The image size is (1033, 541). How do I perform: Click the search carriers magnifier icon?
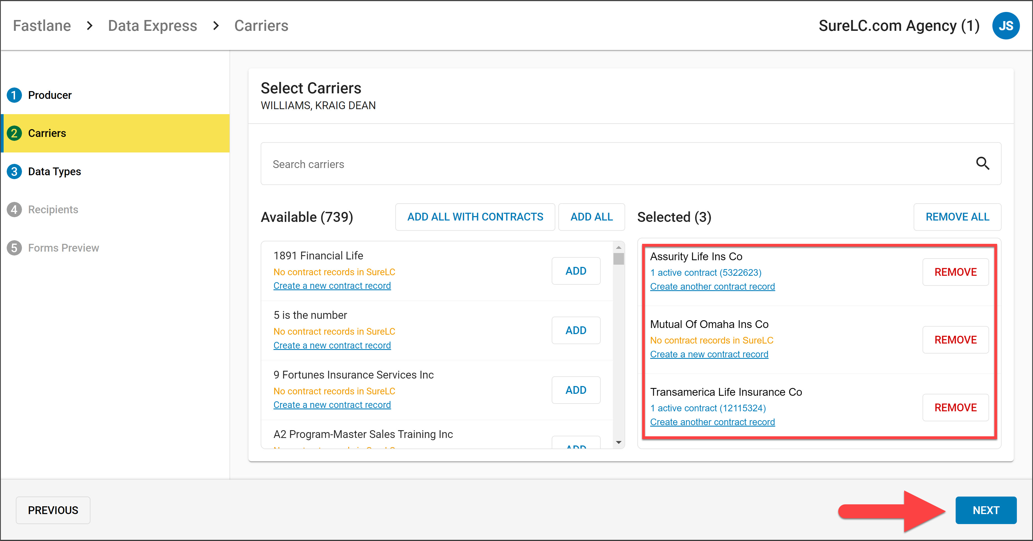point(982,164)
